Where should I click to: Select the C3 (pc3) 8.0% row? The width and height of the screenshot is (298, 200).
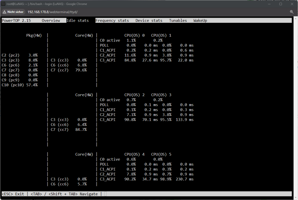click(x=20, y=60)
